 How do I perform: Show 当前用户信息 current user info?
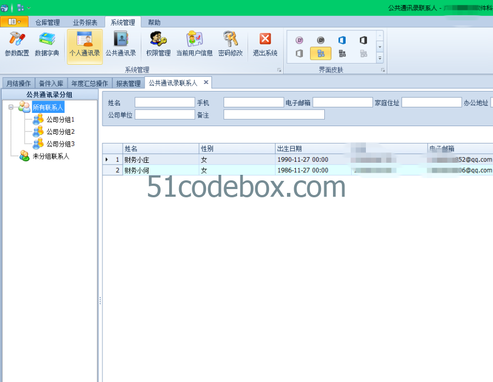pos(194,44)
